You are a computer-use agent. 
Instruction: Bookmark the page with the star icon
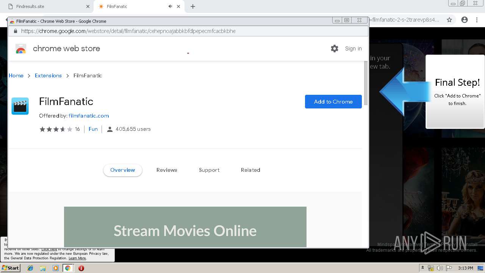[x=449, y=20]
